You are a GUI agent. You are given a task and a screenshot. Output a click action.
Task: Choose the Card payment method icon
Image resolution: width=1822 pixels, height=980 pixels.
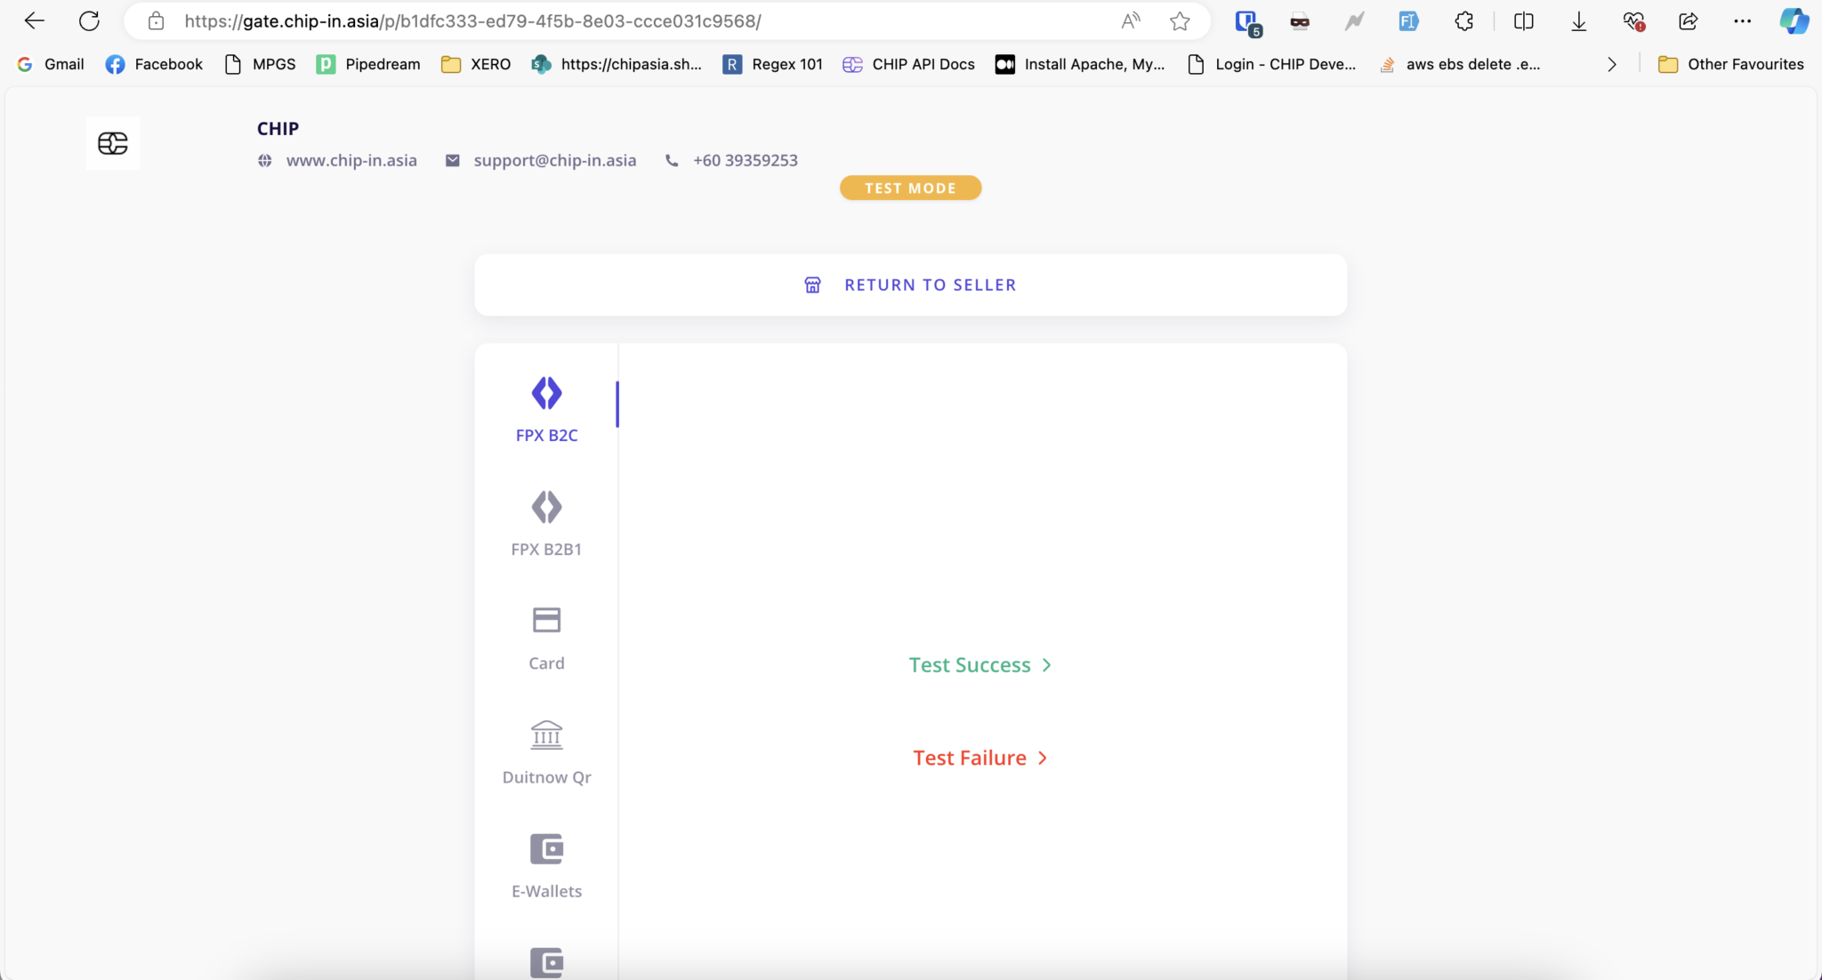(x=546, y=620)
